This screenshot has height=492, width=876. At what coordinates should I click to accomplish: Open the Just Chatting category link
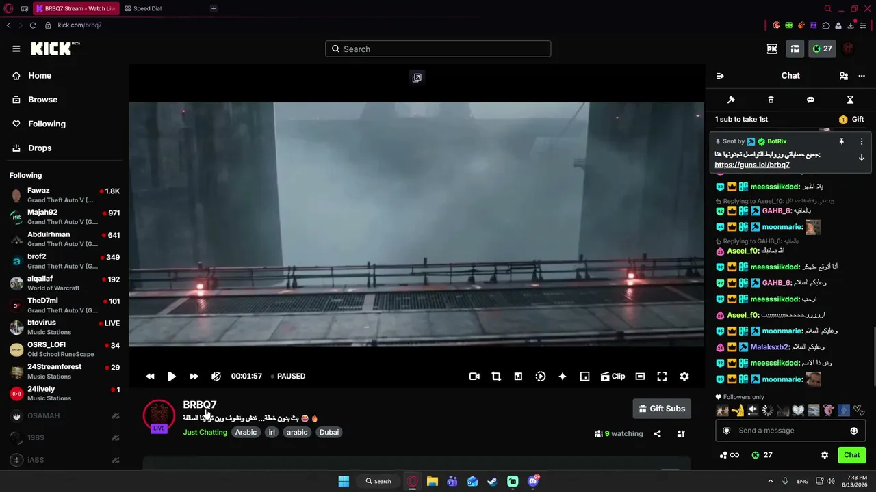point(205,433)
